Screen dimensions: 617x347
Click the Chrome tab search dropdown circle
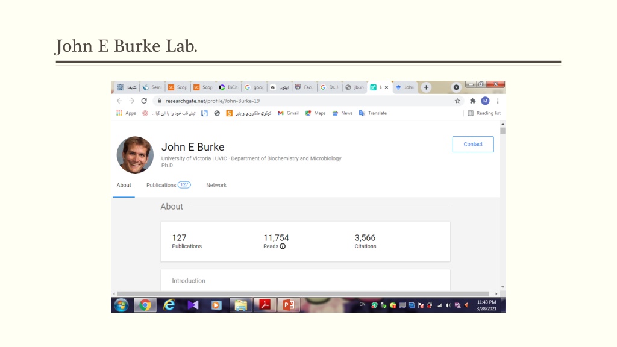point(456,87)
